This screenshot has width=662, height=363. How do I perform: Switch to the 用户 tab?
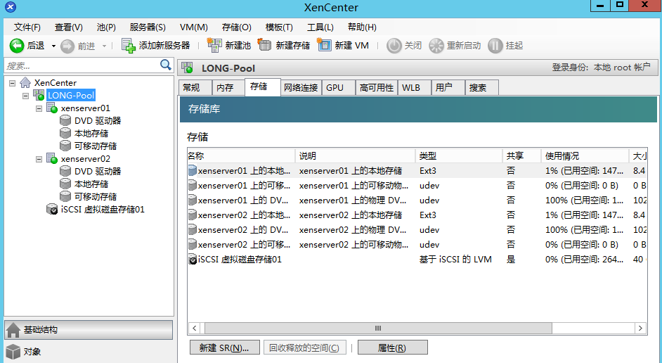[448, 87]
